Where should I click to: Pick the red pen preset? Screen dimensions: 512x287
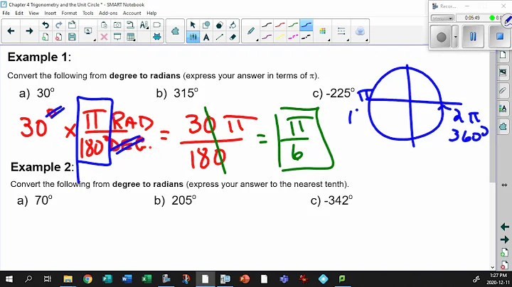pyautogui.click(x=280, y=25)
